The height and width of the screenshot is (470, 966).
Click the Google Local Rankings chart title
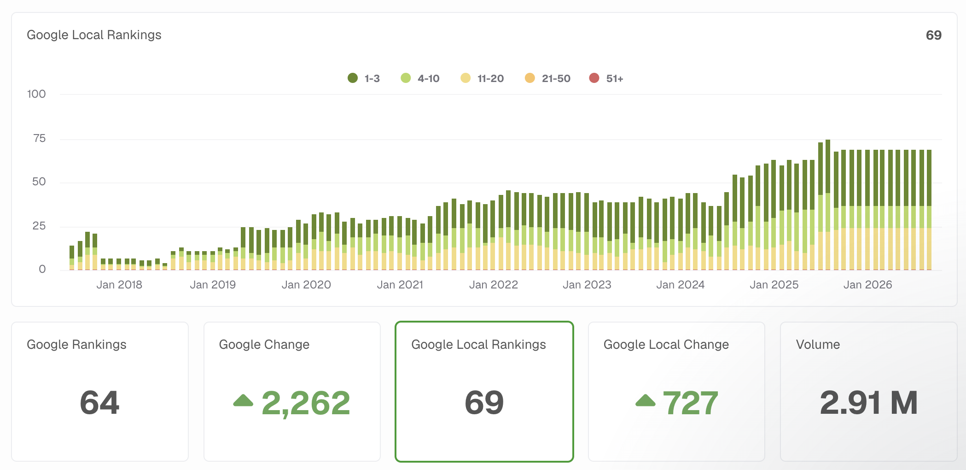click(x=94, y=35)
